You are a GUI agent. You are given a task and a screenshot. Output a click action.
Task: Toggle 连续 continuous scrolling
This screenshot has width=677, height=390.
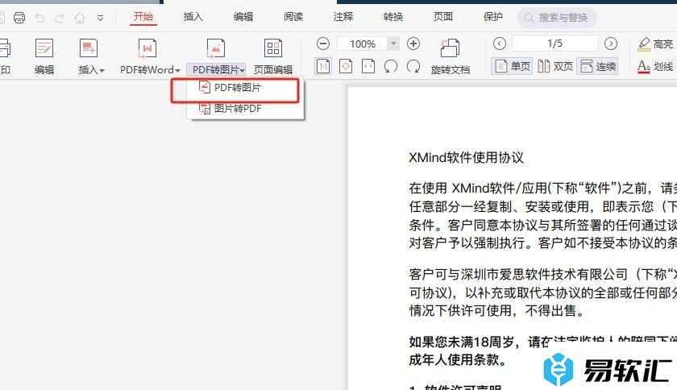[597, 67]
